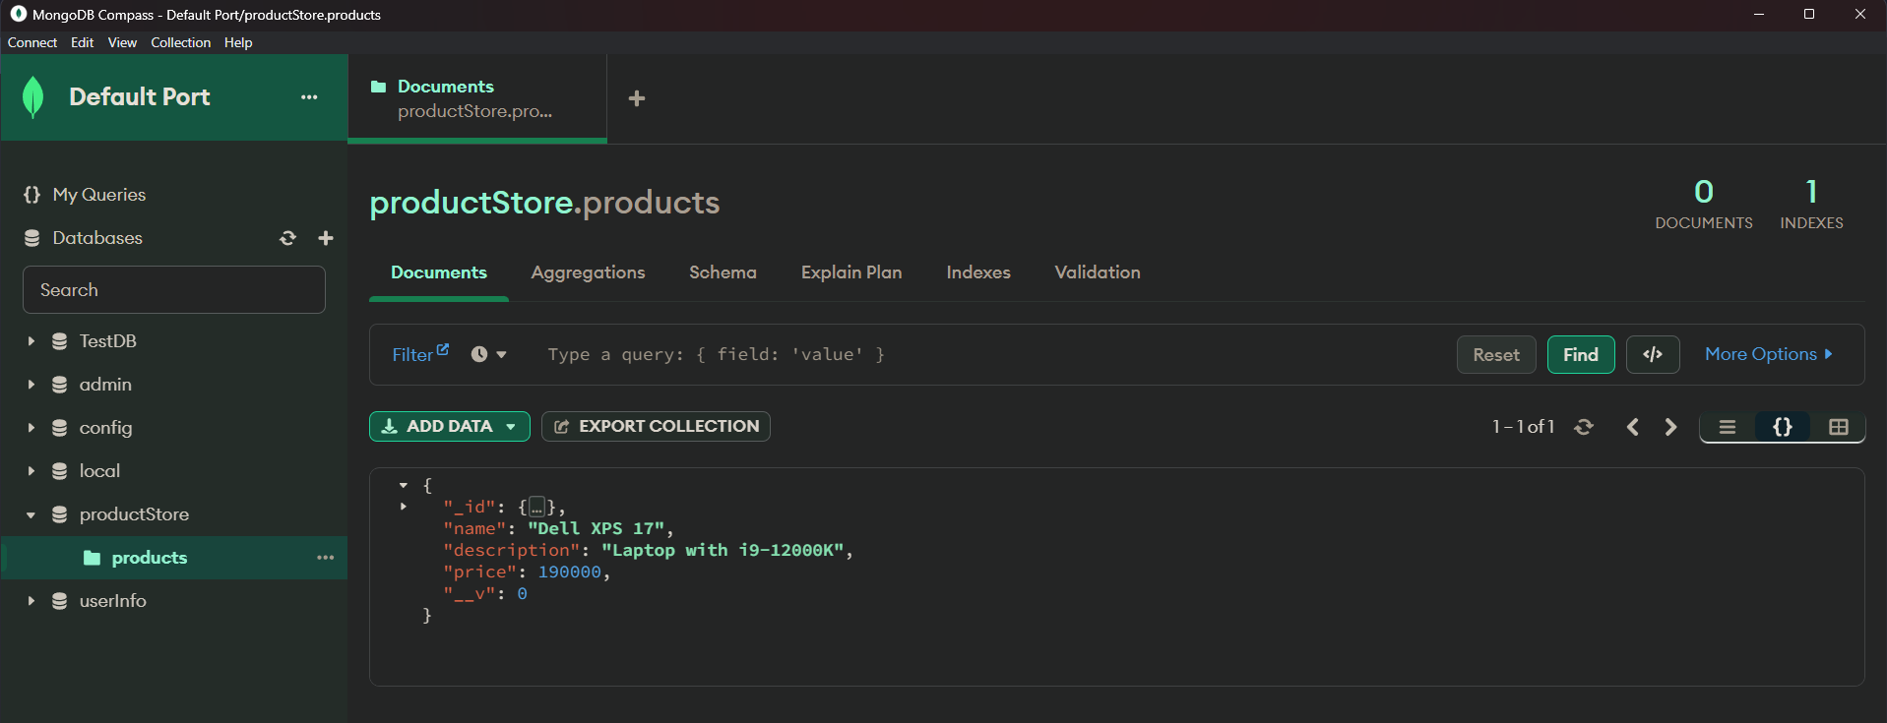This screenshot has width=1887, height=723.
Task: Expand the _id field in document
Action: (x=404, y=507)
